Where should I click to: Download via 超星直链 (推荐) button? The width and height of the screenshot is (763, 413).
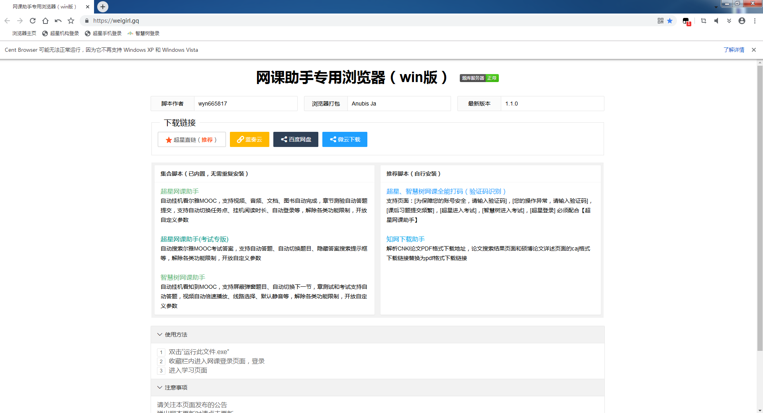point(192,139)
